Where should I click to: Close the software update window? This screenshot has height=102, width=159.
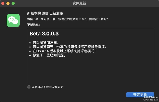(3, 3)
